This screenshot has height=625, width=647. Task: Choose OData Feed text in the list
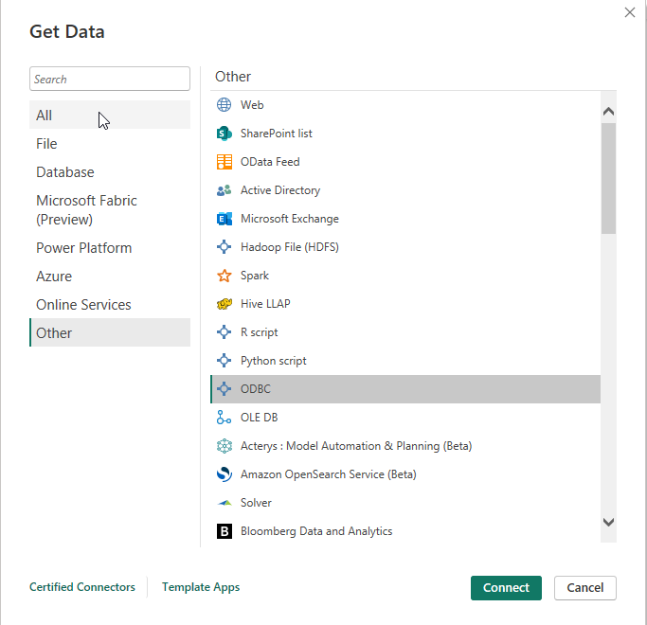(x=270, y=162)
